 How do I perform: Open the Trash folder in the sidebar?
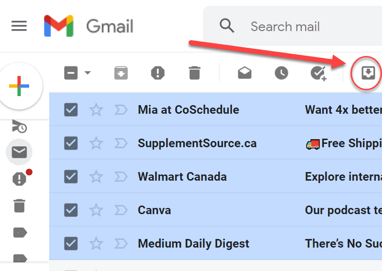point(19,206)
